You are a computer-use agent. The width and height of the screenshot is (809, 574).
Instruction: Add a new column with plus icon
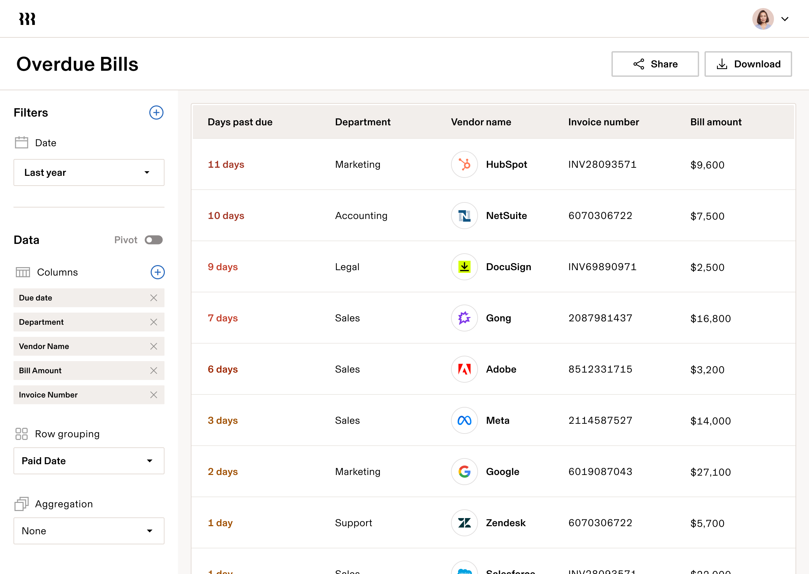point(157,272)
